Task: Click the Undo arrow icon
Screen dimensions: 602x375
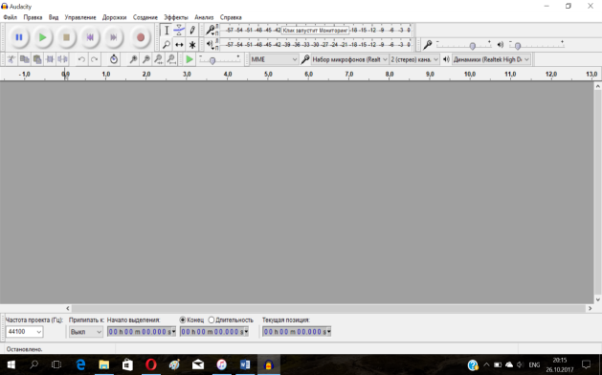Action: [81, 59]
